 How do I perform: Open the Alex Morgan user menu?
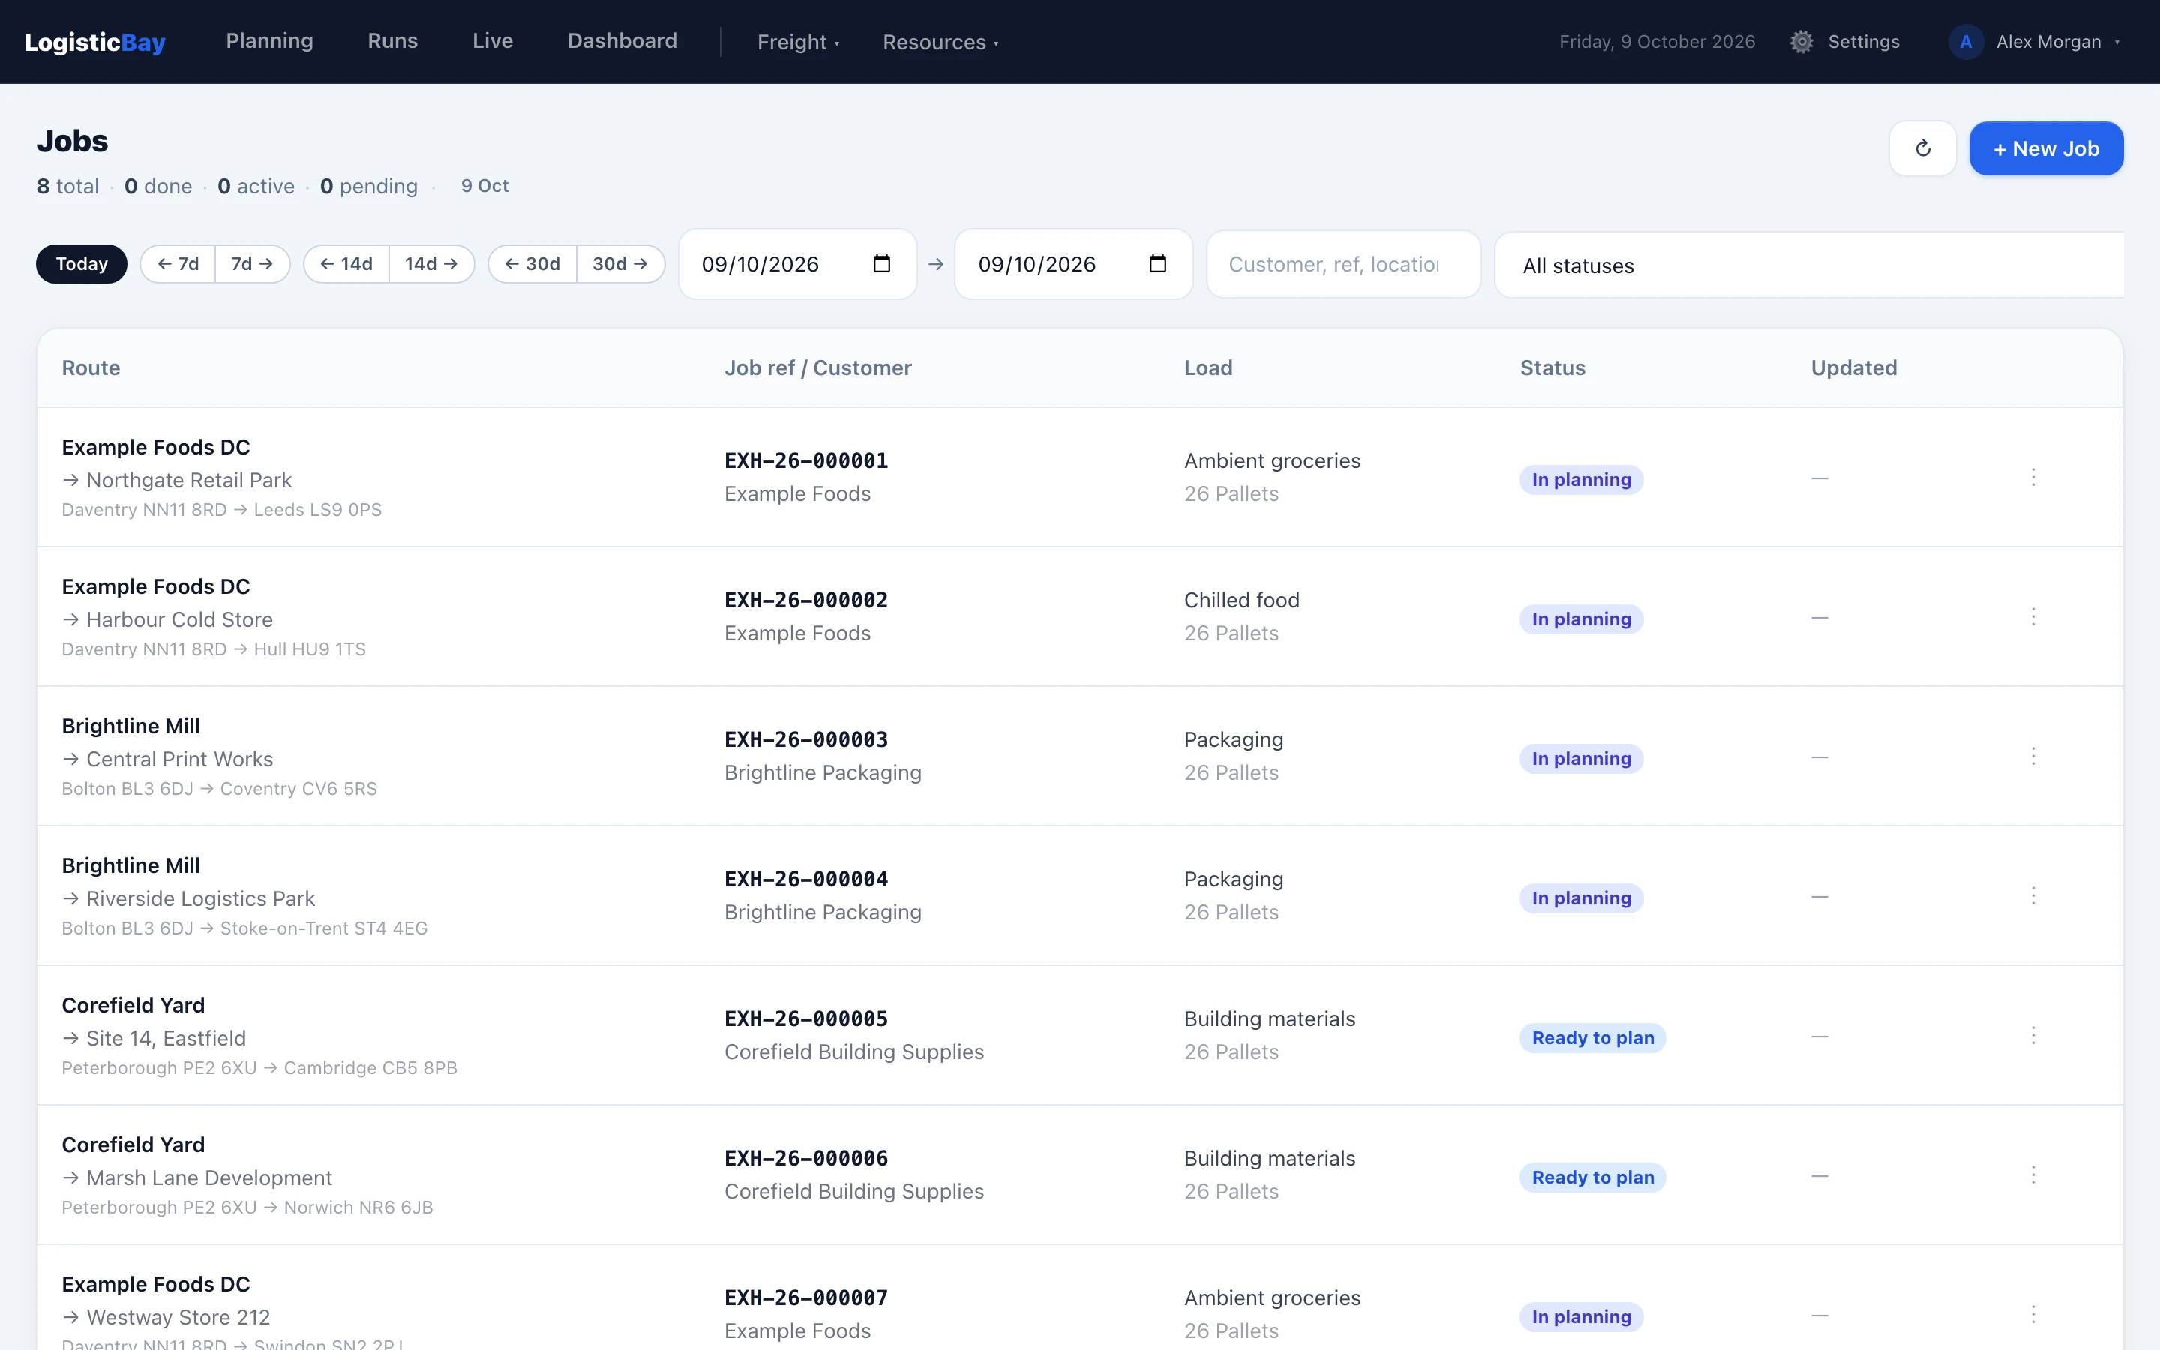[2035, 42]
